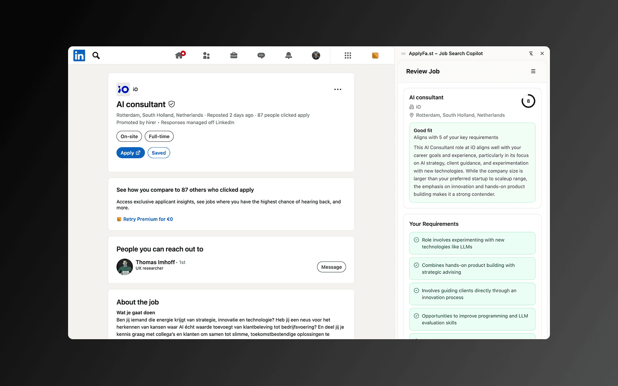Unpin the ApplyFa.st panel
Screen dimensions: 618x386
click(531, 54)
